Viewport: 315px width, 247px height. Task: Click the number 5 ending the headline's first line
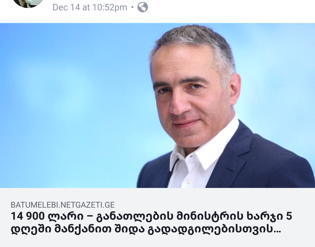289,216
